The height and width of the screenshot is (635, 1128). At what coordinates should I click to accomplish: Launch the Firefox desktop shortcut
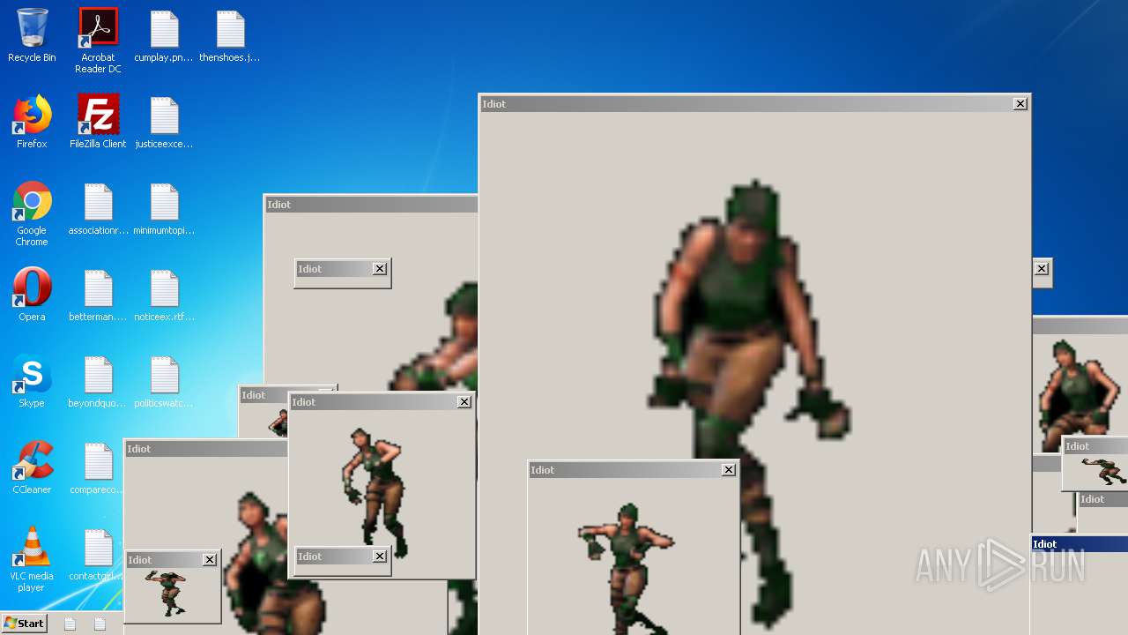[32, 122]
